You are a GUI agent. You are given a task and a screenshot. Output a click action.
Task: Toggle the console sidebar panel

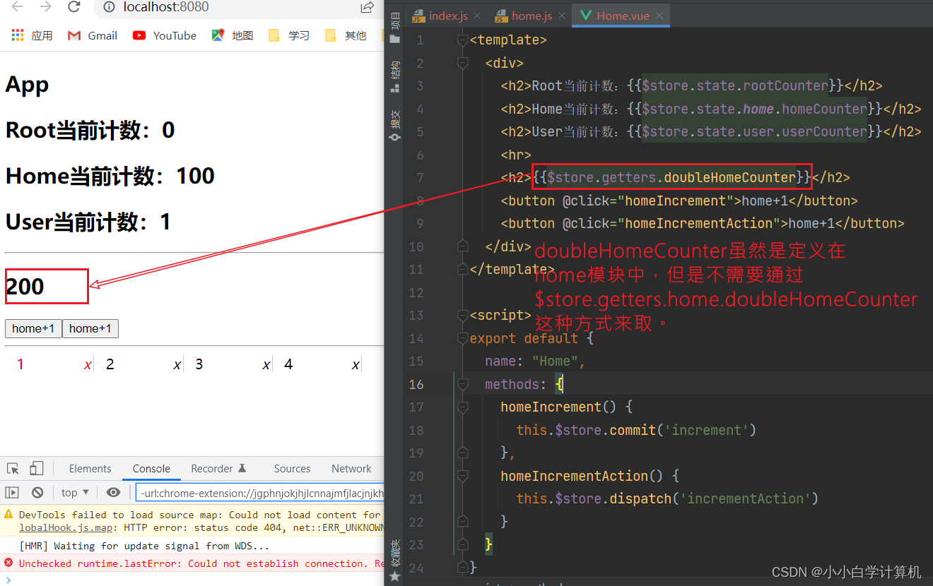[x=12, y=492]
